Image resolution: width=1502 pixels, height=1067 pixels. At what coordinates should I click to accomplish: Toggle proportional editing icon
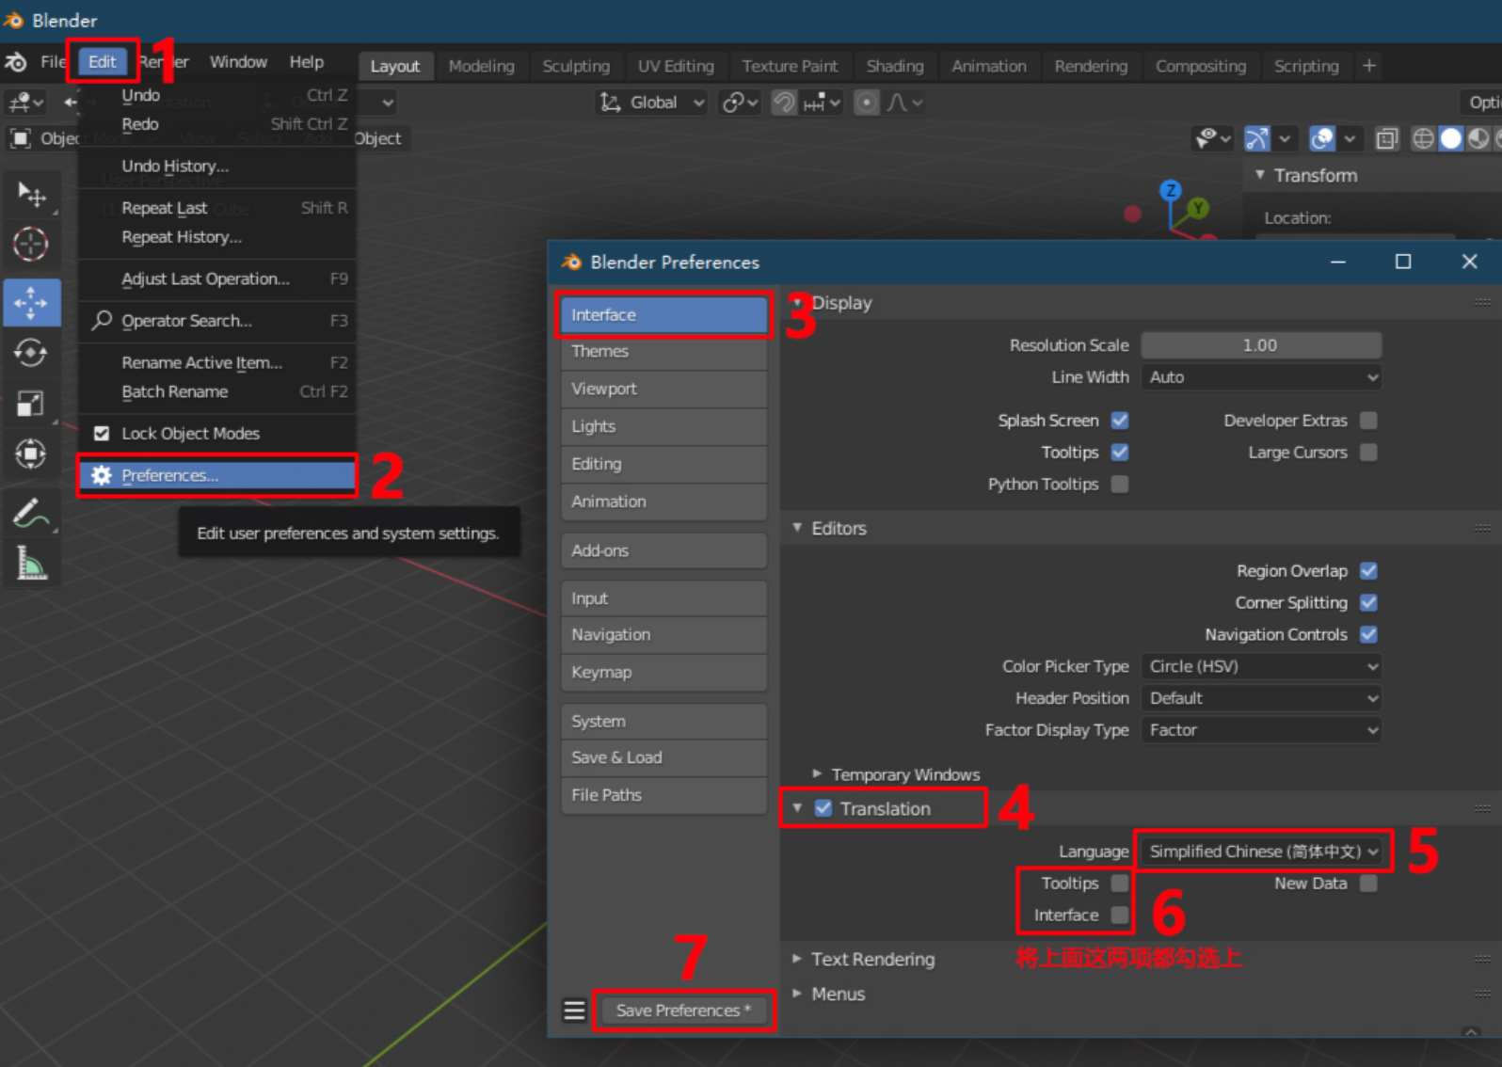(867, 102)
